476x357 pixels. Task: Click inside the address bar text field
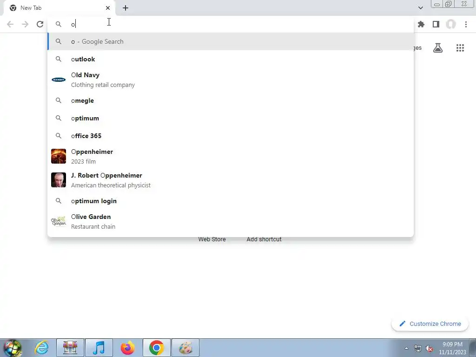[x=231, y=24]
